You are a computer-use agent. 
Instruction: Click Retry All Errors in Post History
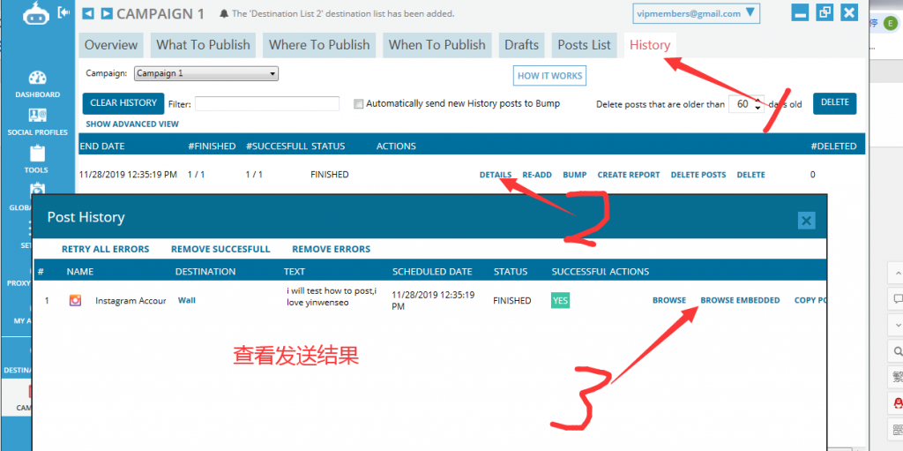coord(105,249)
